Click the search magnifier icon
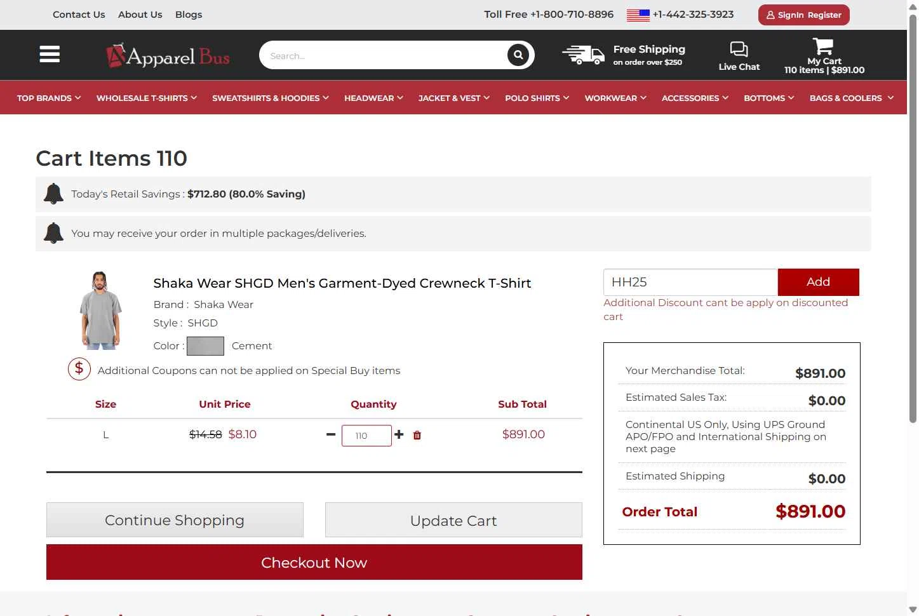This screenshot has height=616, width=919. coord(518,55)
